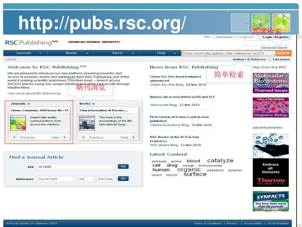
Task: Click Next arrow icon in Journals card
Action: coord(65,137)
